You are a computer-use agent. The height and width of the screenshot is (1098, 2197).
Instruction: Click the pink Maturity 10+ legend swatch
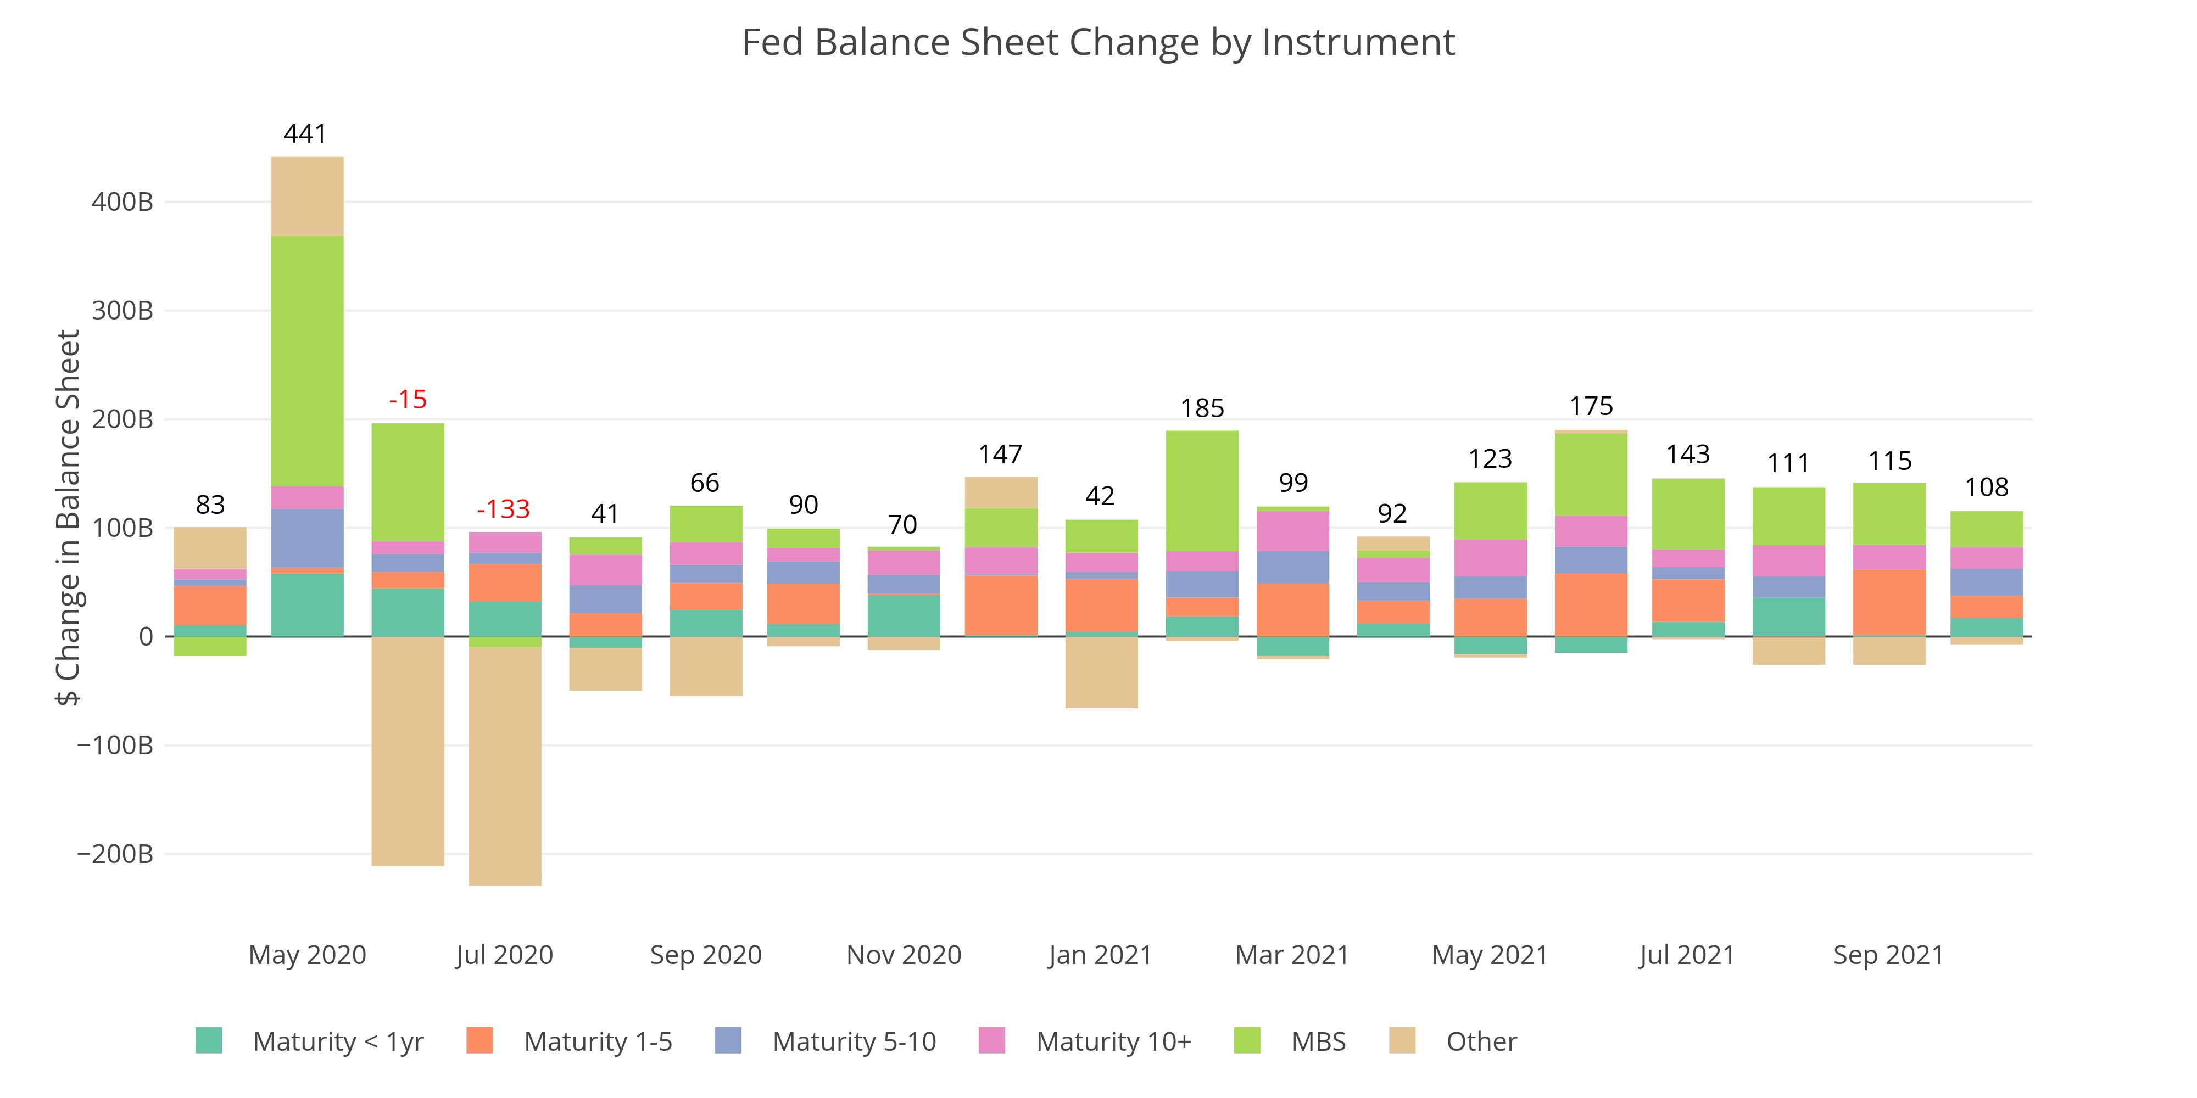click(x=992, y=1041)
